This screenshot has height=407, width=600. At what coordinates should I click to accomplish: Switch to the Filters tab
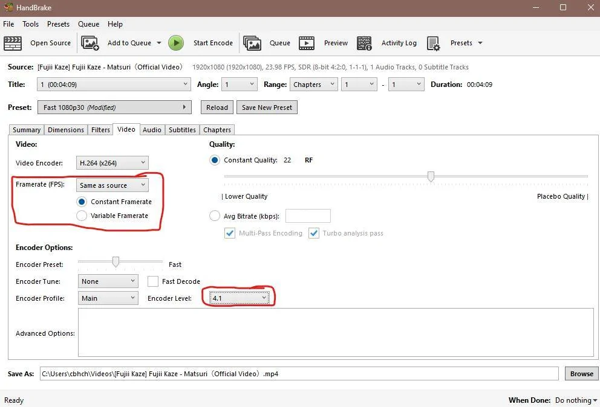(x=100, y=130)
